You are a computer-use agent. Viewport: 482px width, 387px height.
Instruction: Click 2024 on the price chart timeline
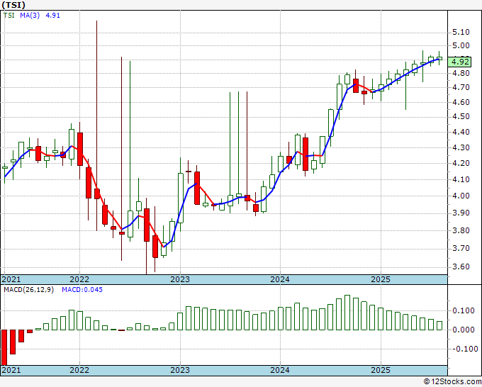[x=280, y=279]
